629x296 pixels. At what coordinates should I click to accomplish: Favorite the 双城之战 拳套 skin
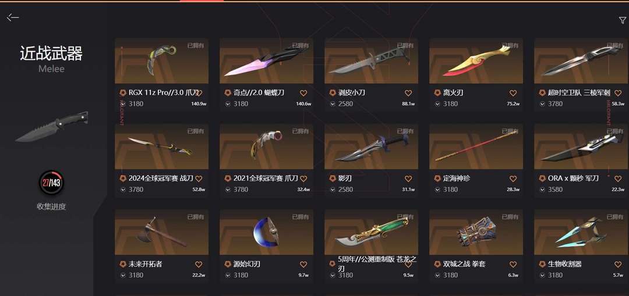click(x=513, y=265)
